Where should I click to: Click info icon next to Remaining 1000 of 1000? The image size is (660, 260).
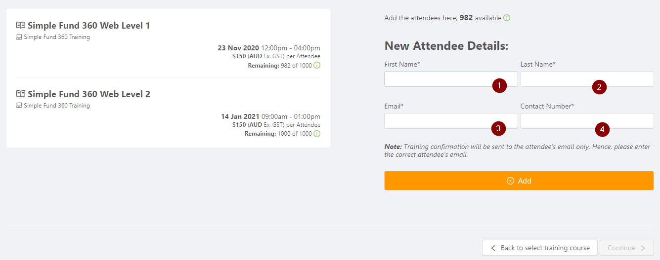click(x=317, y=134)
